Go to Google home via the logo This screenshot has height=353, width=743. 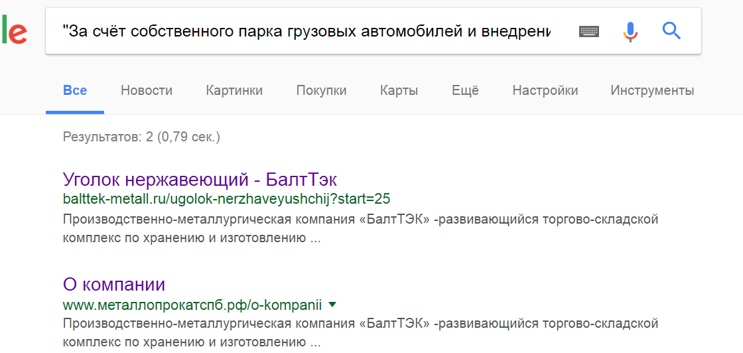13,31
